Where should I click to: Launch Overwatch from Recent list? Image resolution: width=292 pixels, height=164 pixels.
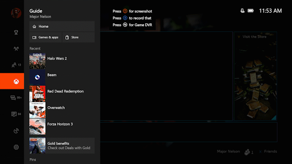(62, 110)
